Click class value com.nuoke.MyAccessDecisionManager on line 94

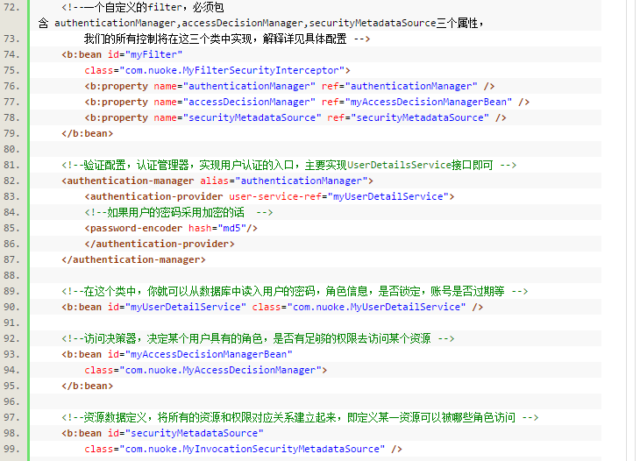coord(220,370)
